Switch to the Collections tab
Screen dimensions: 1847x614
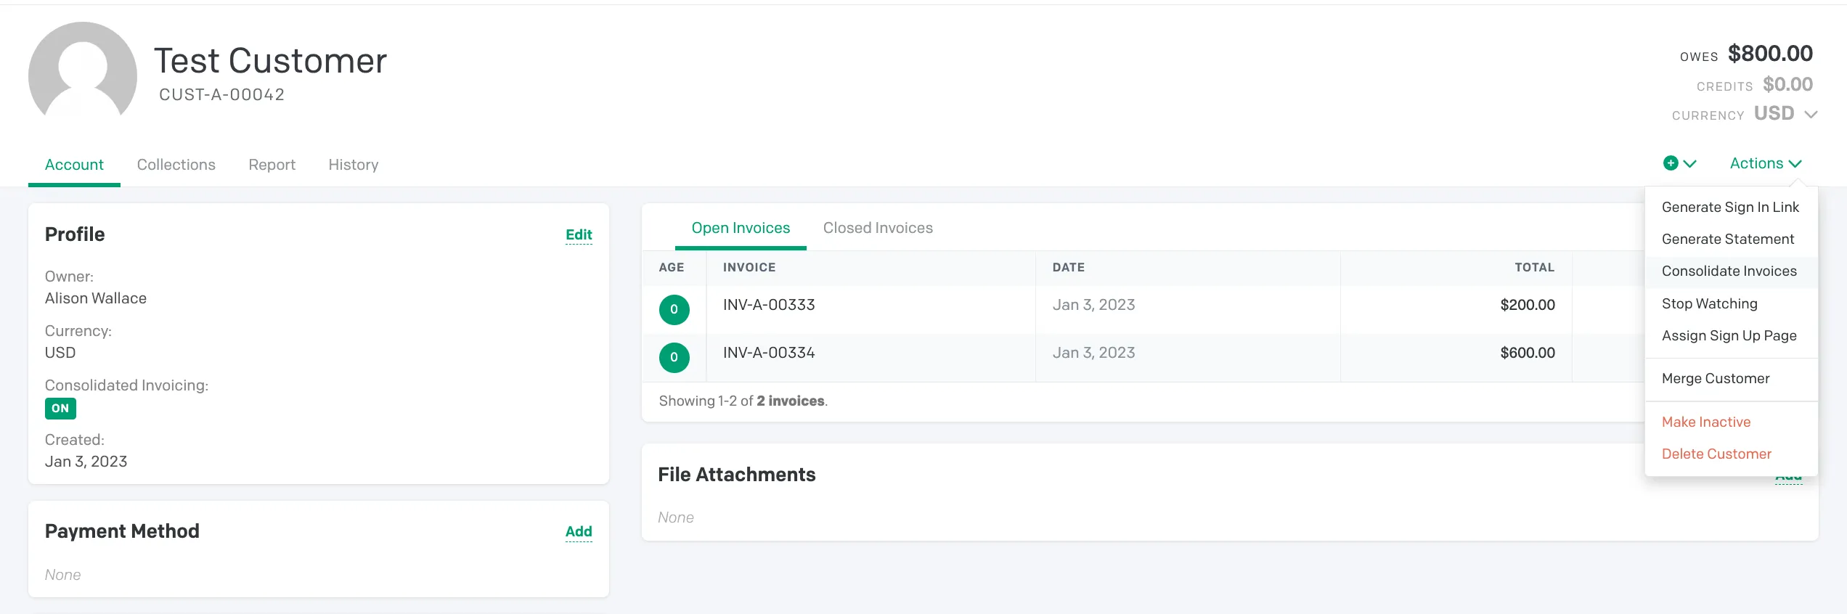[176, 165]
